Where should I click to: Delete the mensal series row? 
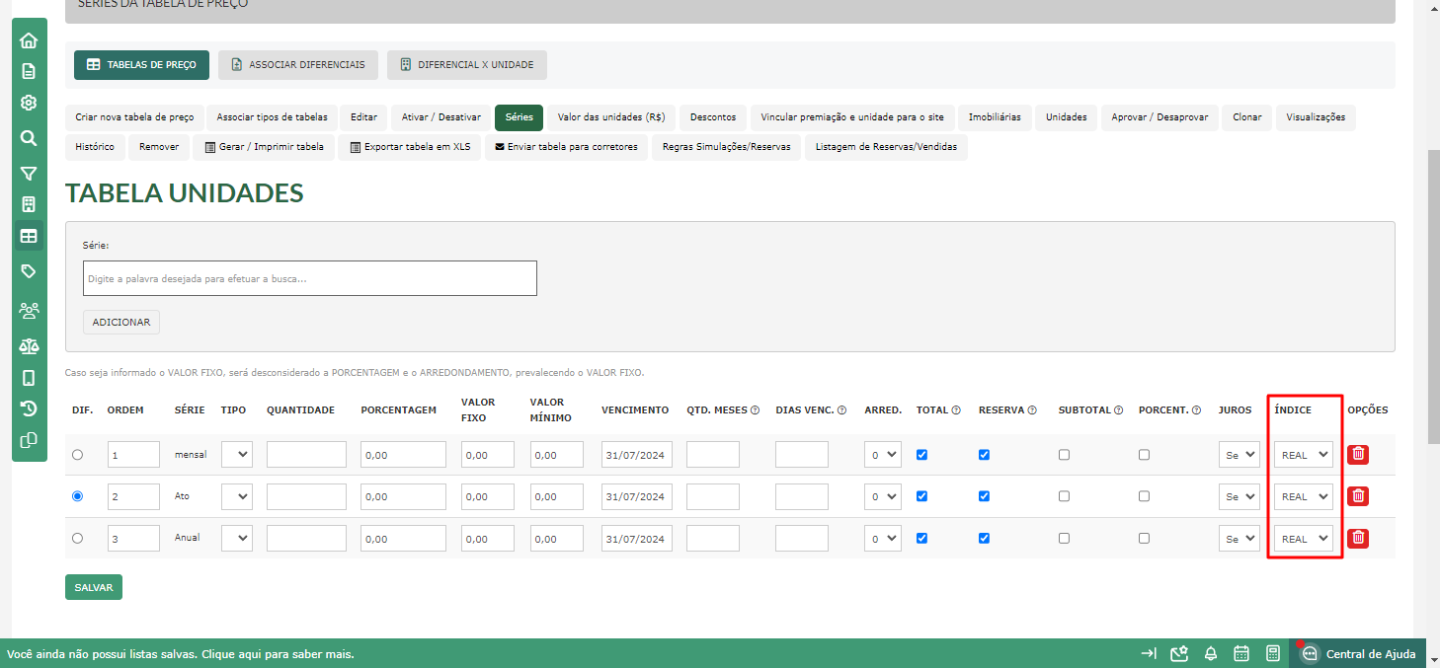(x=1358, y=454)
